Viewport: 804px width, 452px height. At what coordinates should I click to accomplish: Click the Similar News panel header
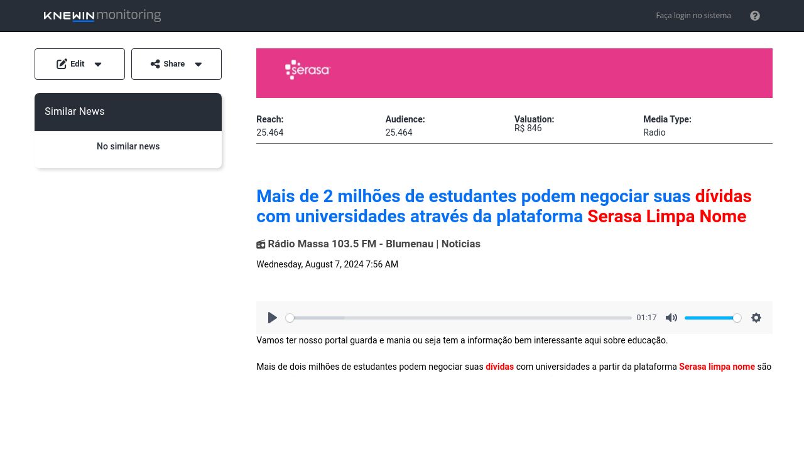(x=128, y=112)
